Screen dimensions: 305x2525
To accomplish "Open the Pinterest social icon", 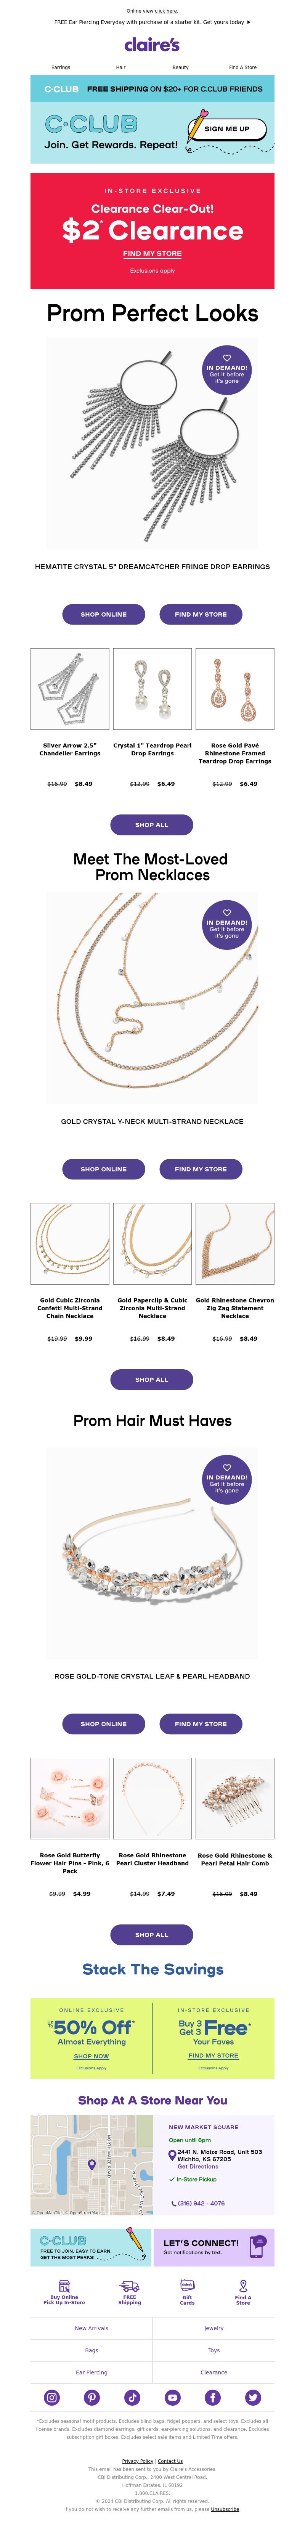I will [91, 2398].
